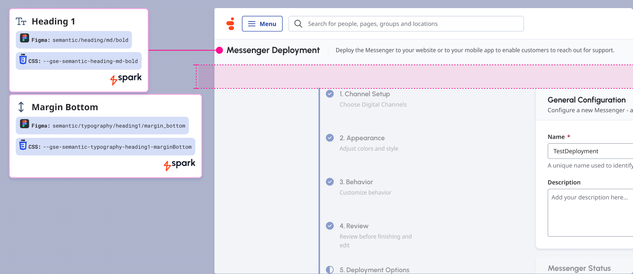Click the spark logo in Margin Bottom card
The height and width of the screenshot is (274, 633).
(x=179, y=164)
